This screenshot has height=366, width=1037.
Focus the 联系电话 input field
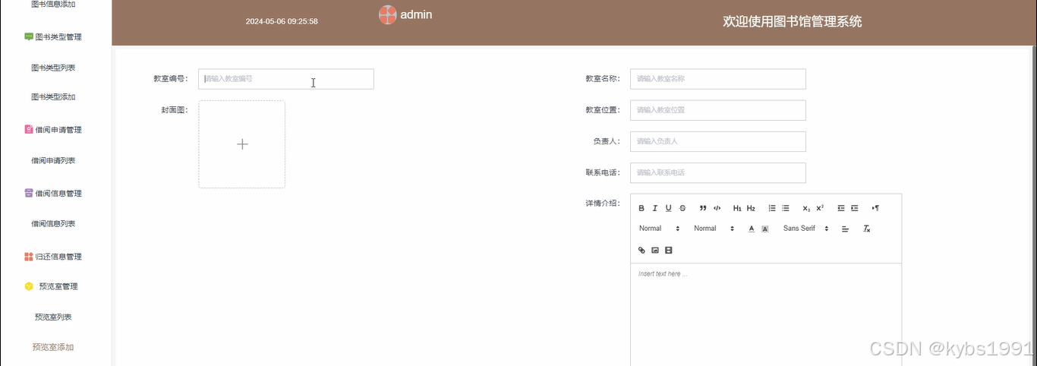click(718, 172)
